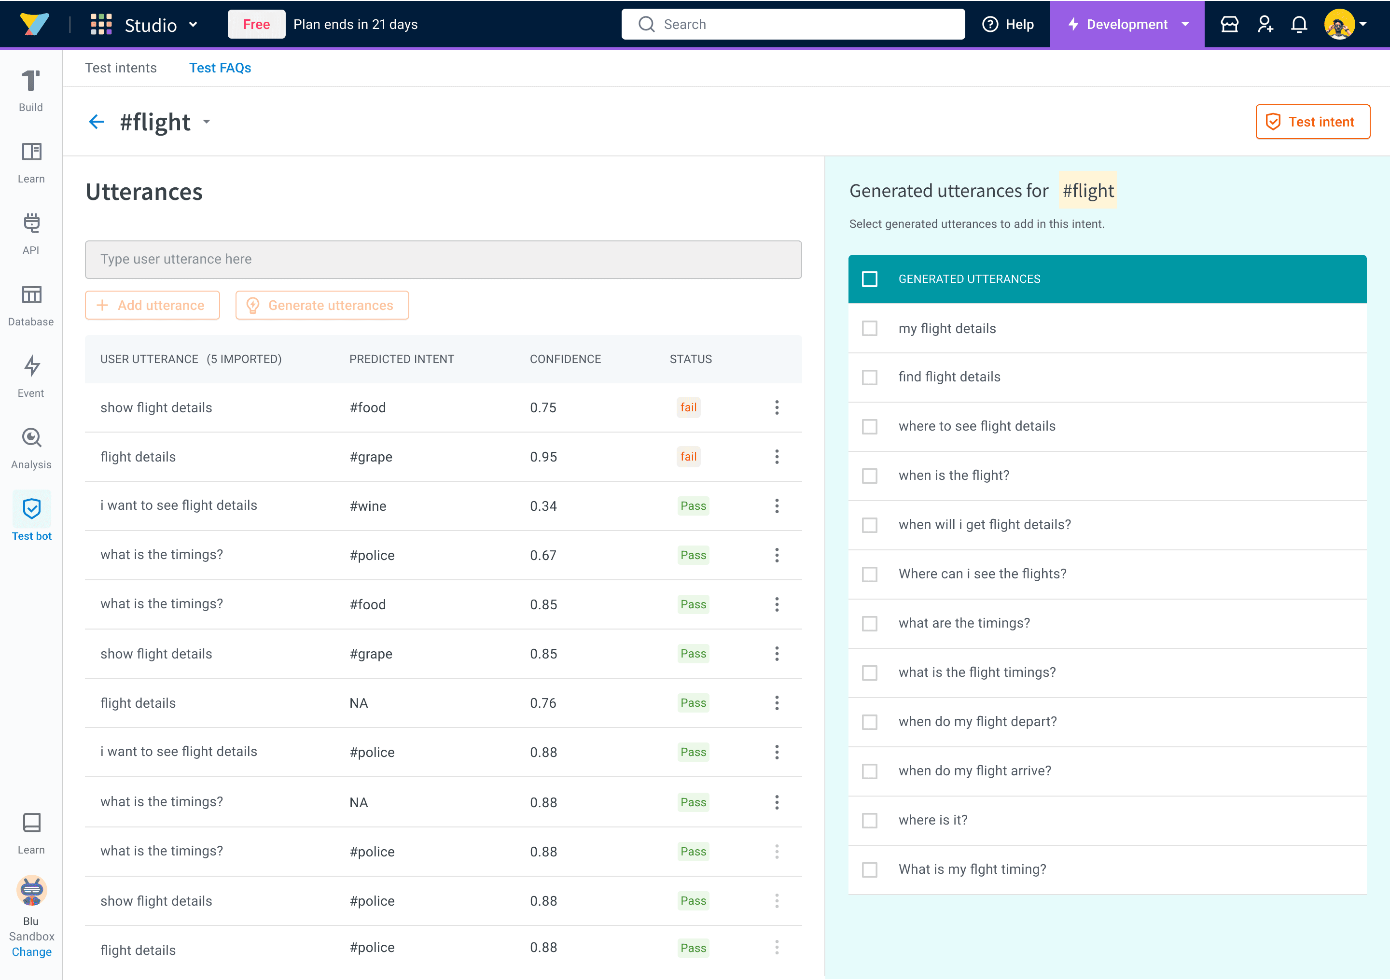
Task: Check 'my flight details' utterance
Action: point(869,328)
